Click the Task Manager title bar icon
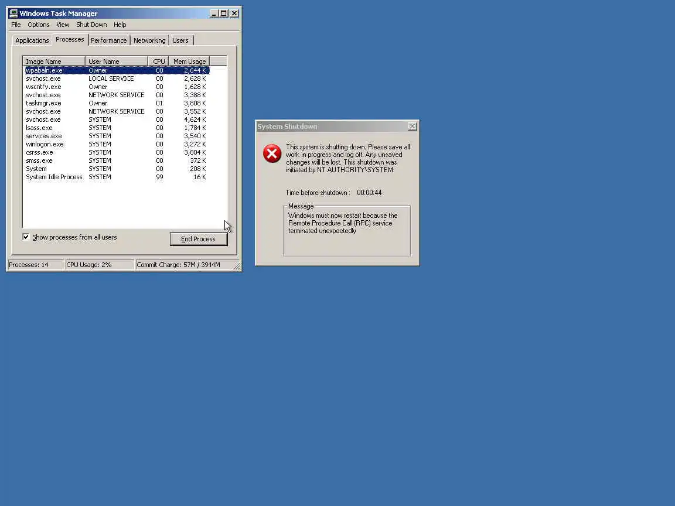Viewport: 675px width, 506px height. tap(14, 13)
